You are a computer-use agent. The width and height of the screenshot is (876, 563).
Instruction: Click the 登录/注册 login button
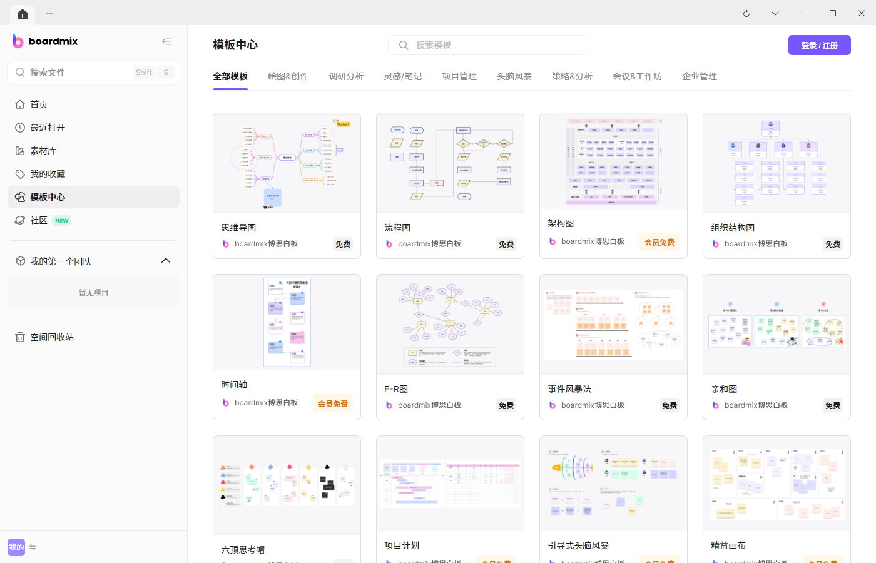(x=819, y=44)
